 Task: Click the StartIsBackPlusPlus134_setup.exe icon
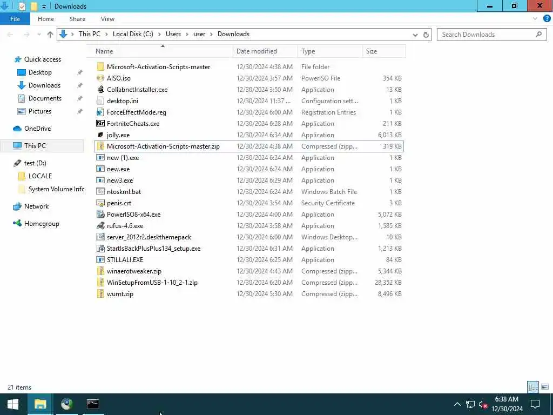coord(100,249)
